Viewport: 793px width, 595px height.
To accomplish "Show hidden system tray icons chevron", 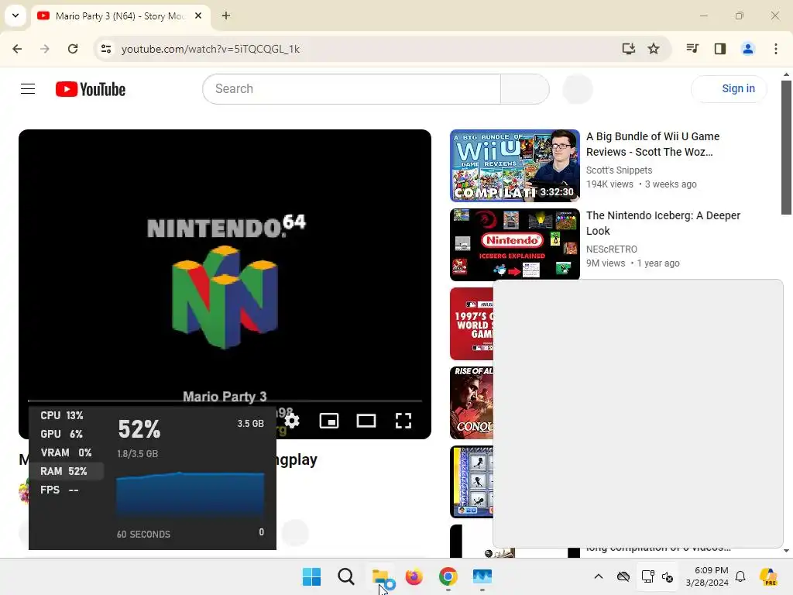I will tap(599, 576).
